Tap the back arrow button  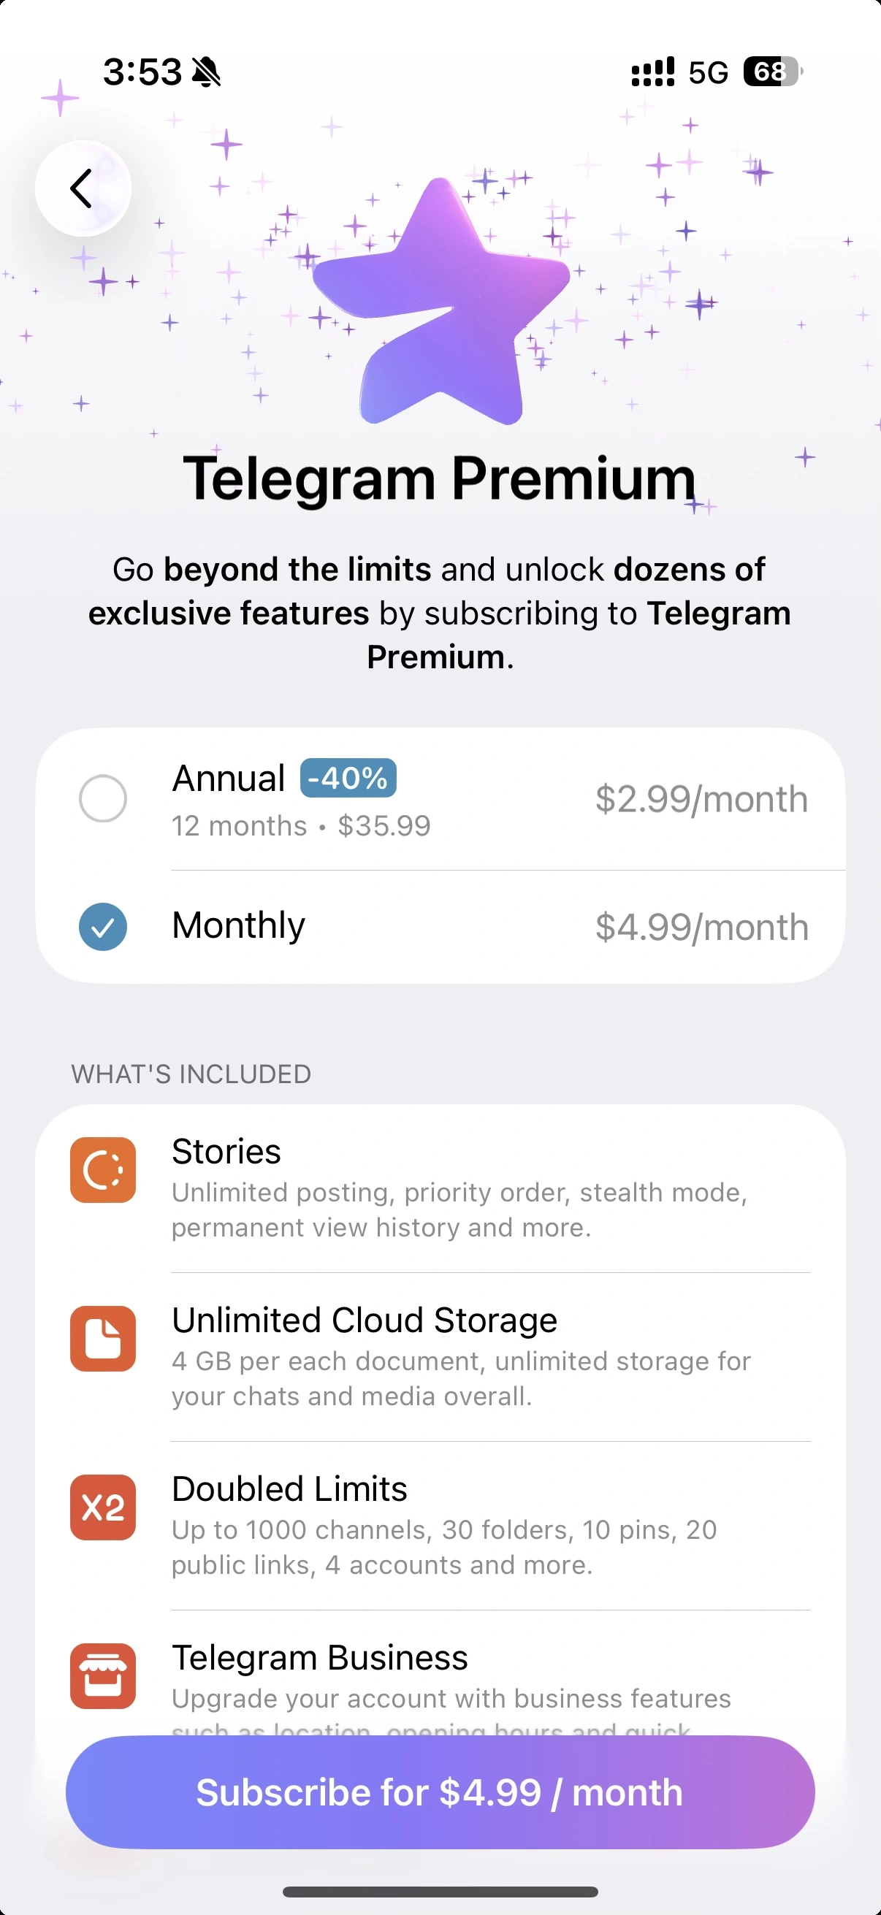(x=83, y=188)
